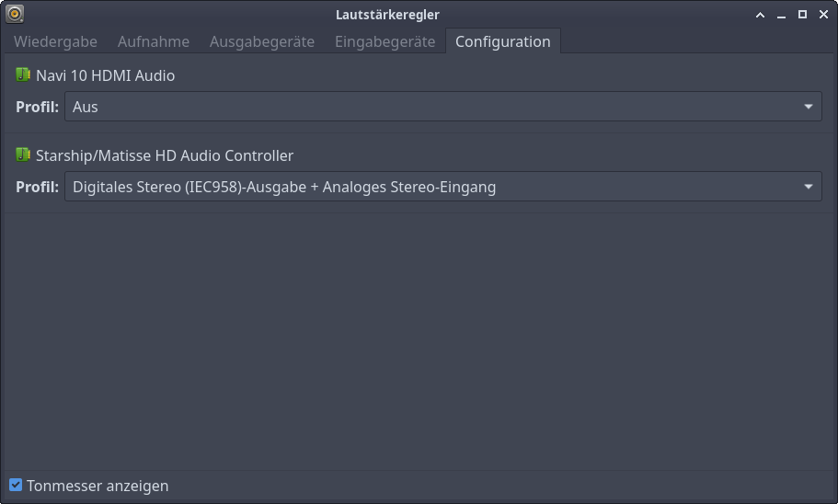
Task: Expand the Digitales Stereo (IEC958) profile dropdown
Action: point(442,187)
